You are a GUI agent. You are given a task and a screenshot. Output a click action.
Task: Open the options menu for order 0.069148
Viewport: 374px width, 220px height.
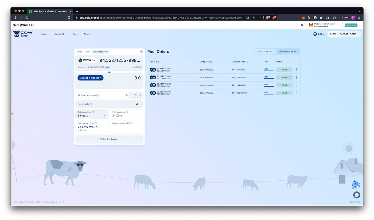click(x=296, y=85)
